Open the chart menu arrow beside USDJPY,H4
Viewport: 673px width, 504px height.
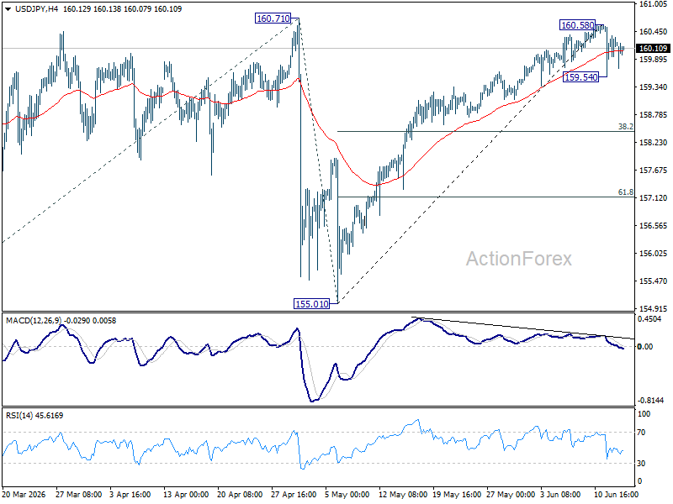8,9
